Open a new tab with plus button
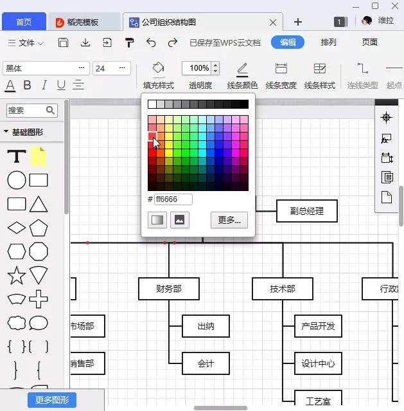The image size is (404, 411). pyautogui.click(x=298, y=22)
